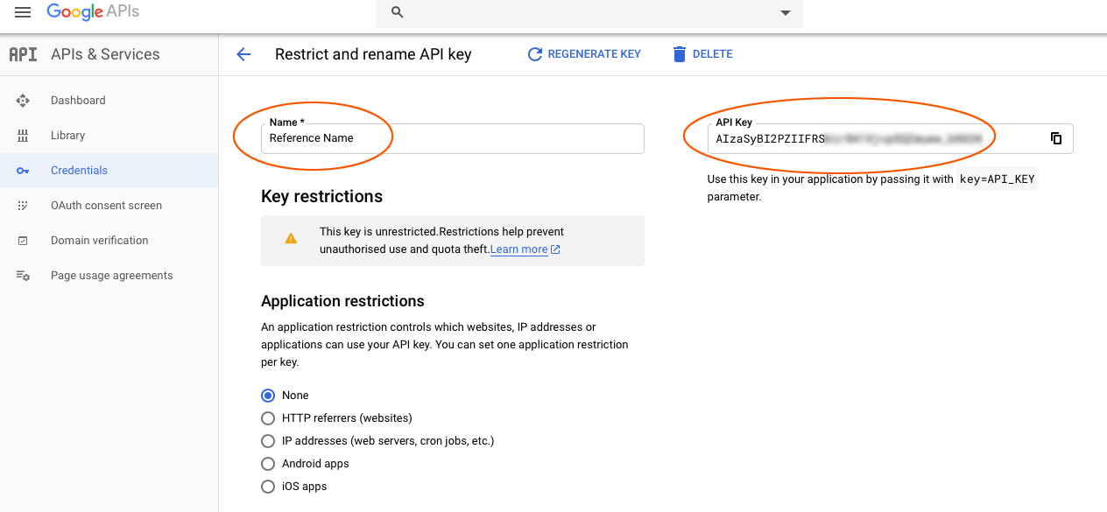Image resolution: width=1107 pixels, height=512 pixels.
Task: Click the Library sidebar icon
Action: [x=24, y=136]
